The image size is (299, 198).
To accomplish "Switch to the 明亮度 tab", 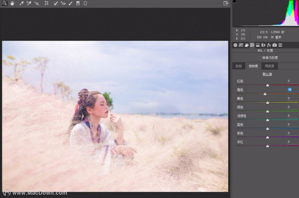I will pos(270,66).
